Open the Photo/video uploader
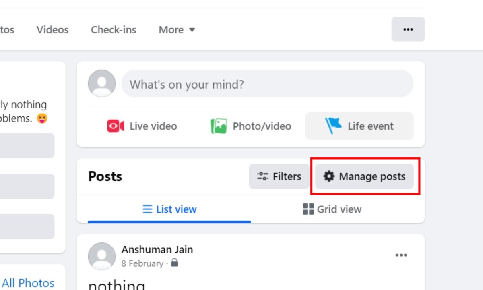The height and width of the screenshot is (290, 483). (x=250, y=126)
